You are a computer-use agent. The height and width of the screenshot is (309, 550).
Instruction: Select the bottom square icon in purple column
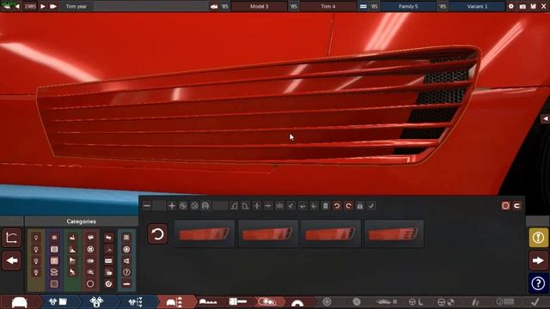click(x=54, y=284)
